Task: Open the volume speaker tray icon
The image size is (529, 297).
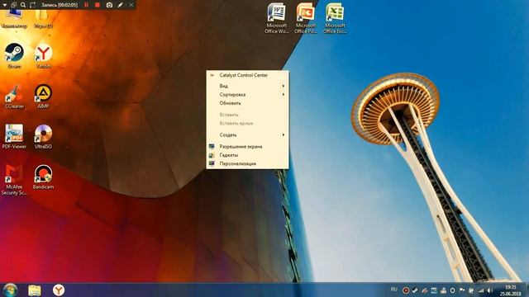Action: [490, 290]
